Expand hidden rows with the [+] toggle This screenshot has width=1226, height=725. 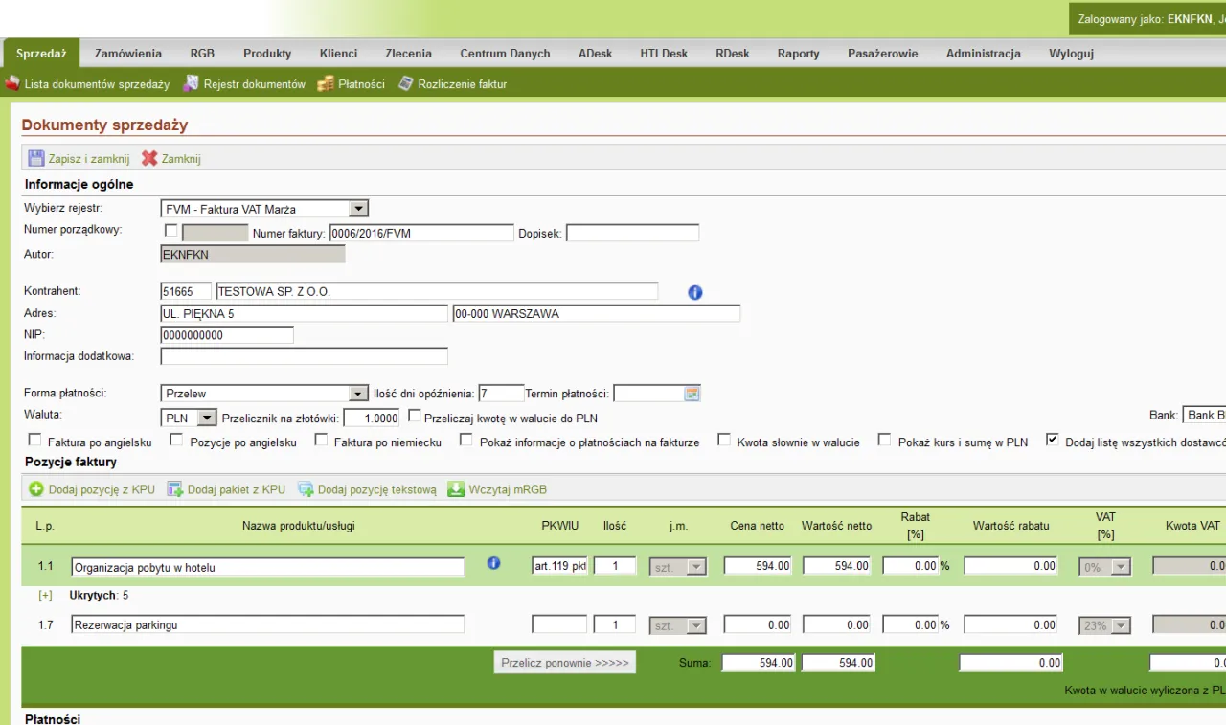click(x=45, y=596)
